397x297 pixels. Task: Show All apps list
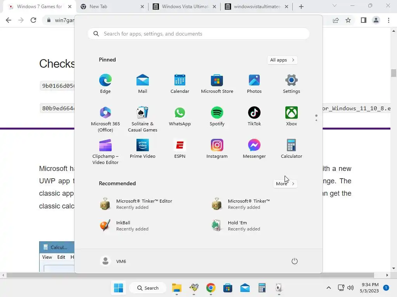(282, 60)
